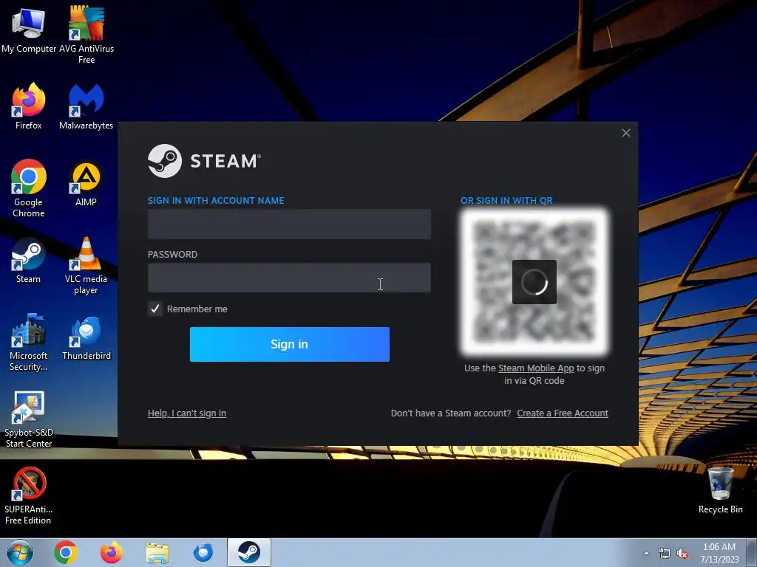
Task: Open Thunderbird desktop shortcut
Action: click(x=86, y=337)
